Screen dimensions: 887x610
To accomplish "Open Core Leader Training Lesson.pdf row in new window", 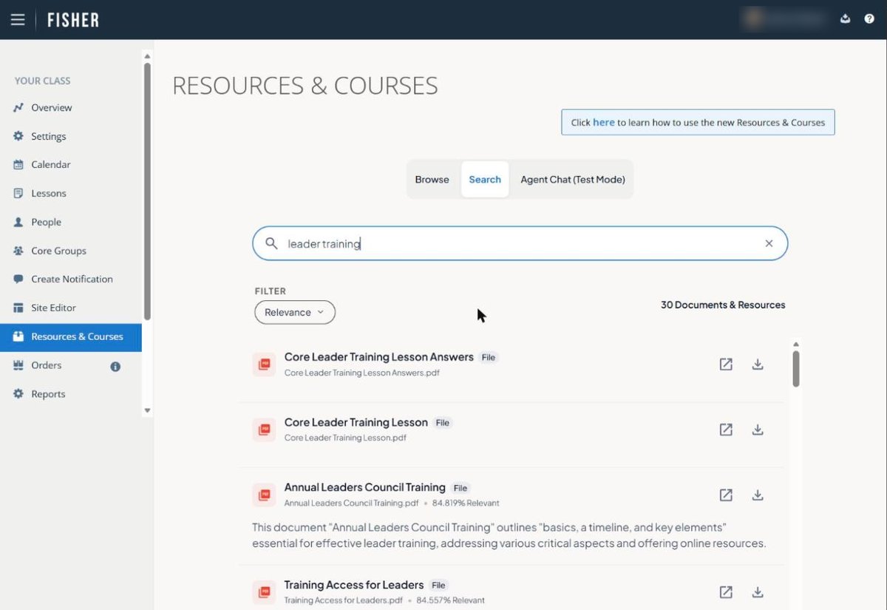I will [726, 430].
